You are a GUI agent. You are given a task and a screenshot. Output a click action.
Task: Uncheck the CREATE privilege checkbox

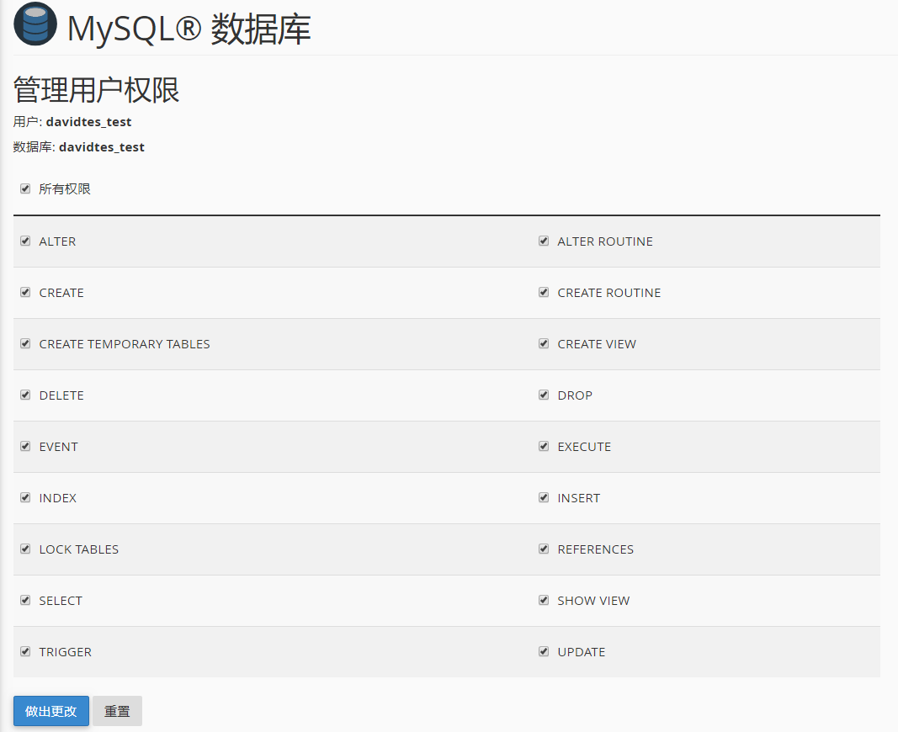(25, 293)
